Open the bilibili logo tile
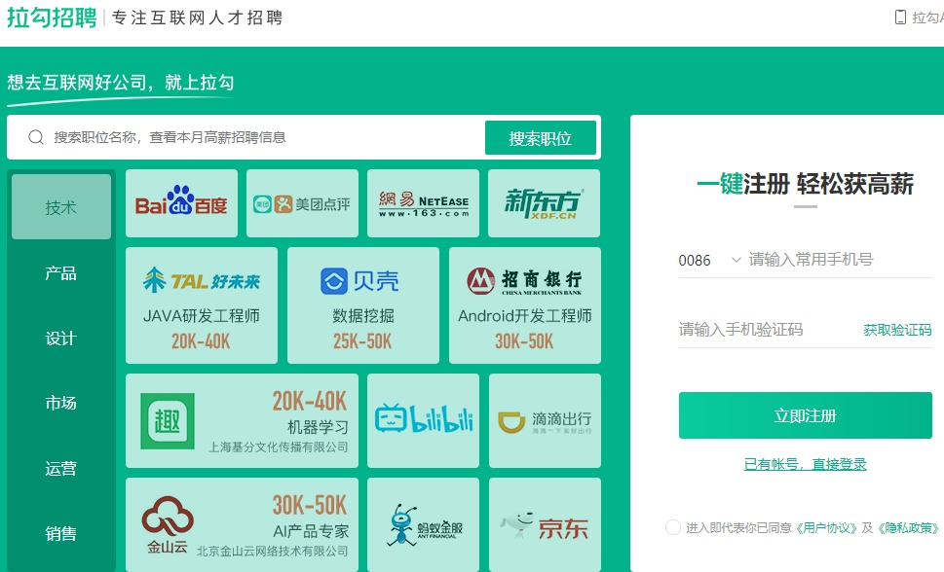Viewport: 944px width, 572px height. coord(423,420)
